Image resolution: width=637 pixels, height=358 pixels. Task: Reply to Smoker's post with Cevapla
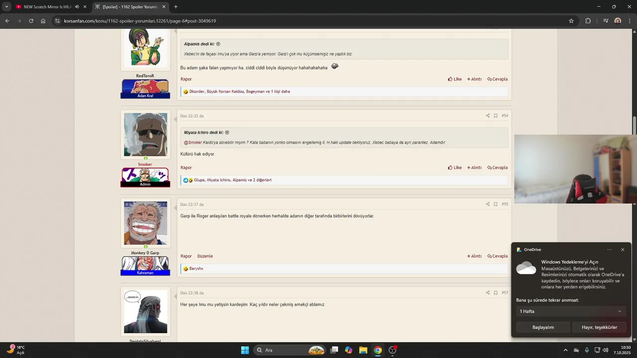coord(498,168)
